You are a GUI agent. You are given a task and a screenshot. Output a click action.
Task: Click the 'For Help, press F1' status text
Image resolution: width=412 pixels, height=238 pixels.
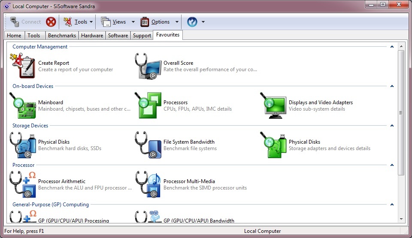(x=24, y=231)
